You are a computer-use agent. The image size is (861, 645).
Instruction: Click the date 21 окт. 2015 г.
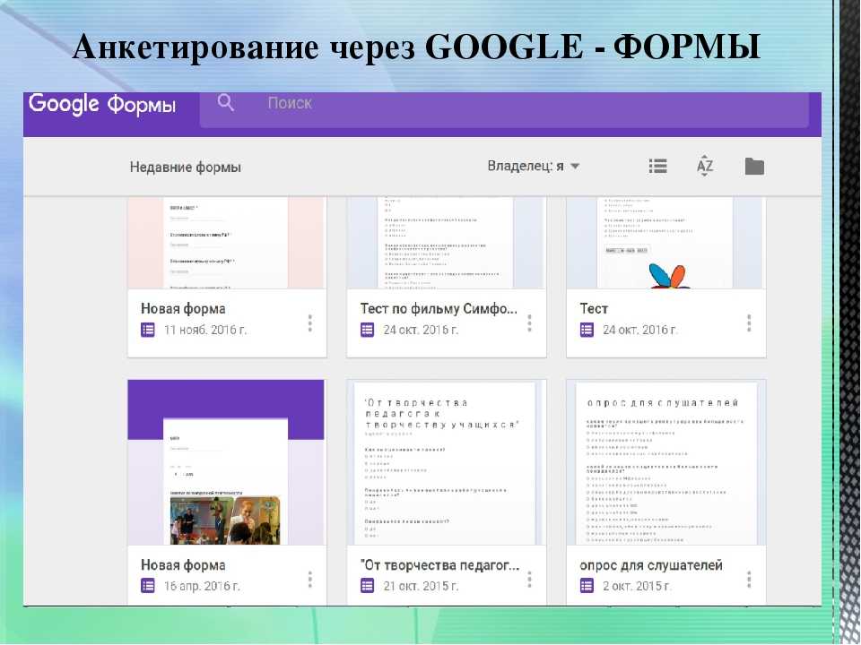421,586
